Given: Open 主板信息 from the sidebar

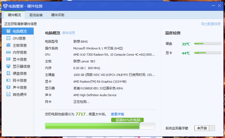Looking at the screenshot, I should [18, 45].
